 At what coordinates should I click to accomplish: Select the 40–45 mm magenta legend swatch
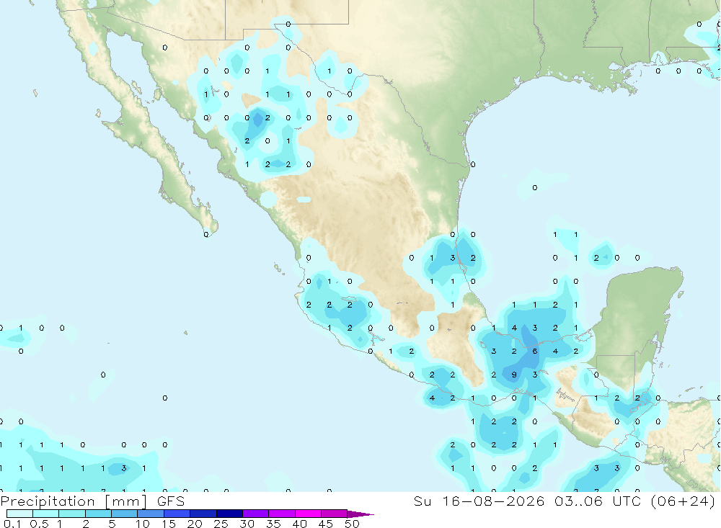[308, 514]
